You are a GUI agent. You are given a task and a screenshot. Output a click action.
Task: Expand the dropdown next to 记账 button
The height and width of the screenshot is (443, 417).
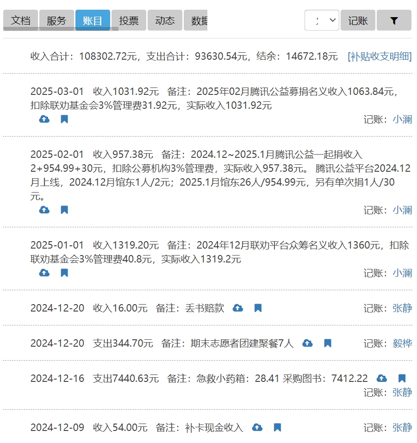[x=322, y=20]
